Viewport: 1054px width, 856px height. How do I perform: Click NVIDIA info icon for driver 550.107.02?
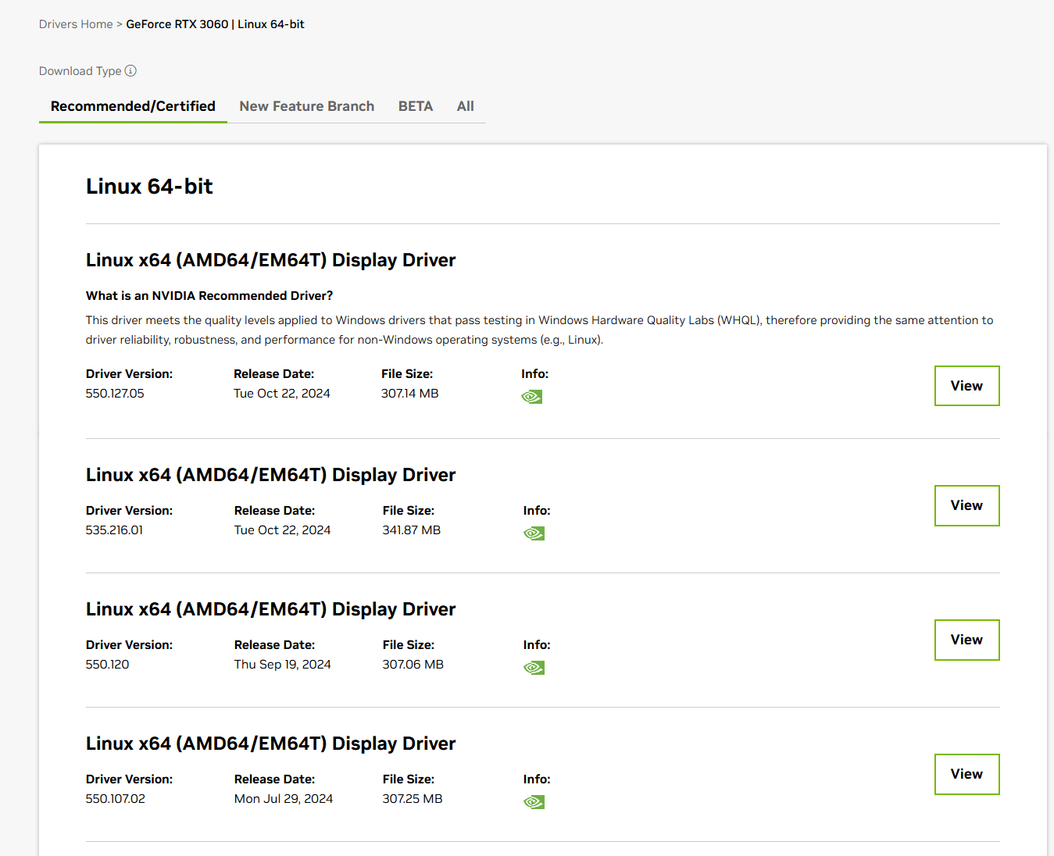point(534,802)
